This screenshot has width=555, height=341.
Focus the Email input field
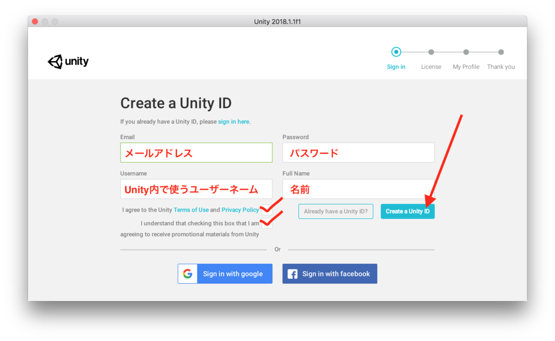(x=196, y=152)
